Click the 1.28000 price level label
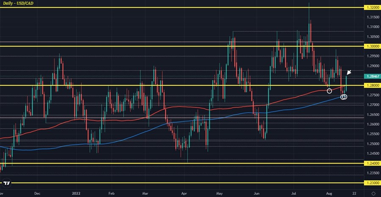 click(372, 86)
